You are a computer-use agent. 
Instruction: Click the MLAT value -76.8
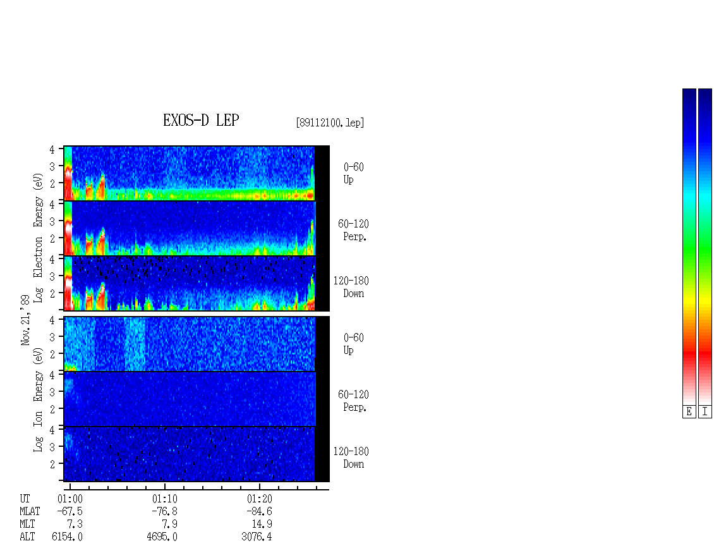coord(164,511)
